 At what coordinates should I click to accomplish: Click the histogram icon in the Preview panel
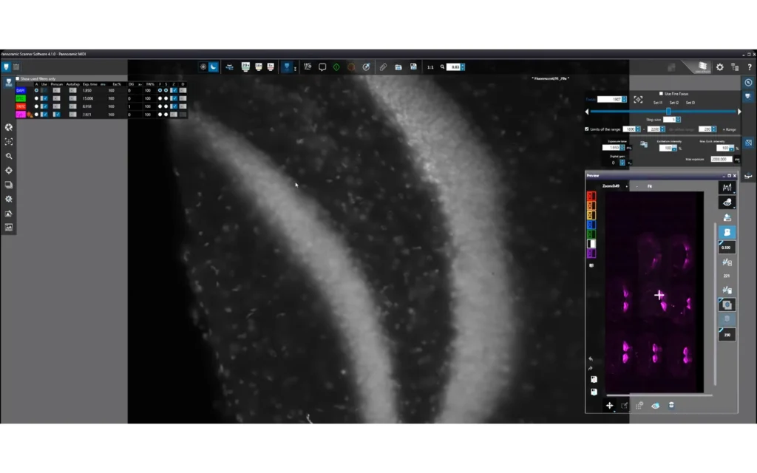(727, 187)
